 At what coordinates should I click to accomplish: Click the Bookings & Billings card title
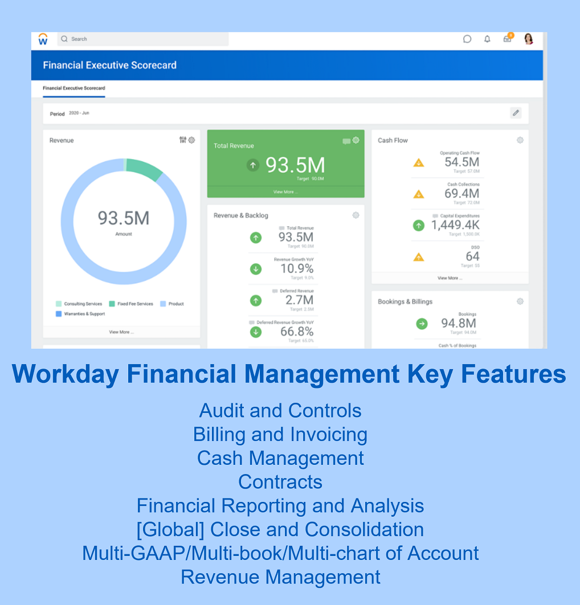pyautogui.click(x=405, y=302)
